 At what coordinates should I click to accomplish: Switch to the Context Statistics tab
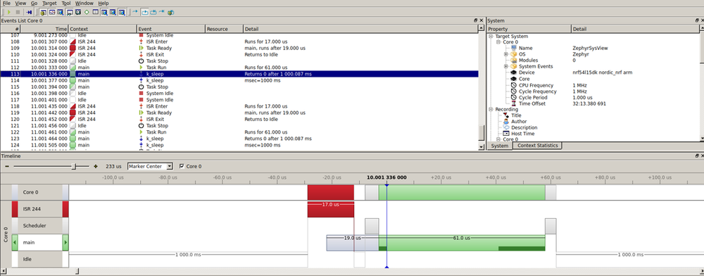537,146
